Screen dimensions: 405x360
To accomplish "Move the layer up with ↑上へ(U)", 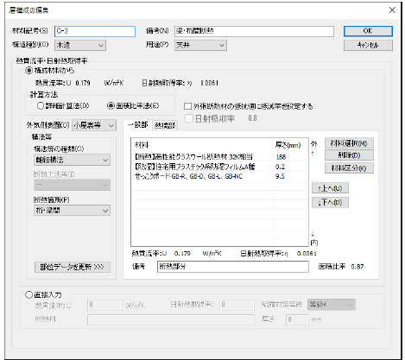I will click(x=330, y=188).
